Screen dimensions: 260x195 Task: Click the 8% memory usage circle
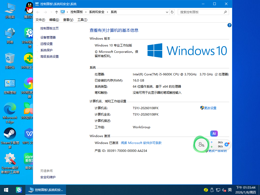tap(201, 145)
